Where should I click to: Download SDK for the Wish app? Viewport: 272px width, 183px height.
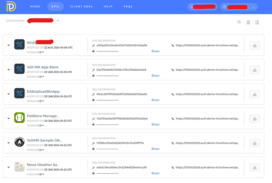[x=255, y=46]
